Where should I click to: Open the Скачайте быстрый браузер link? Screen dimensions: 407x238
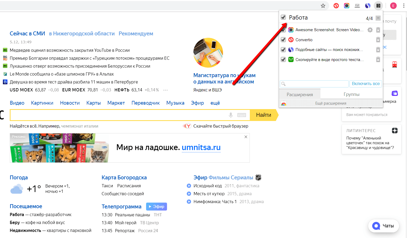point(221,126)
